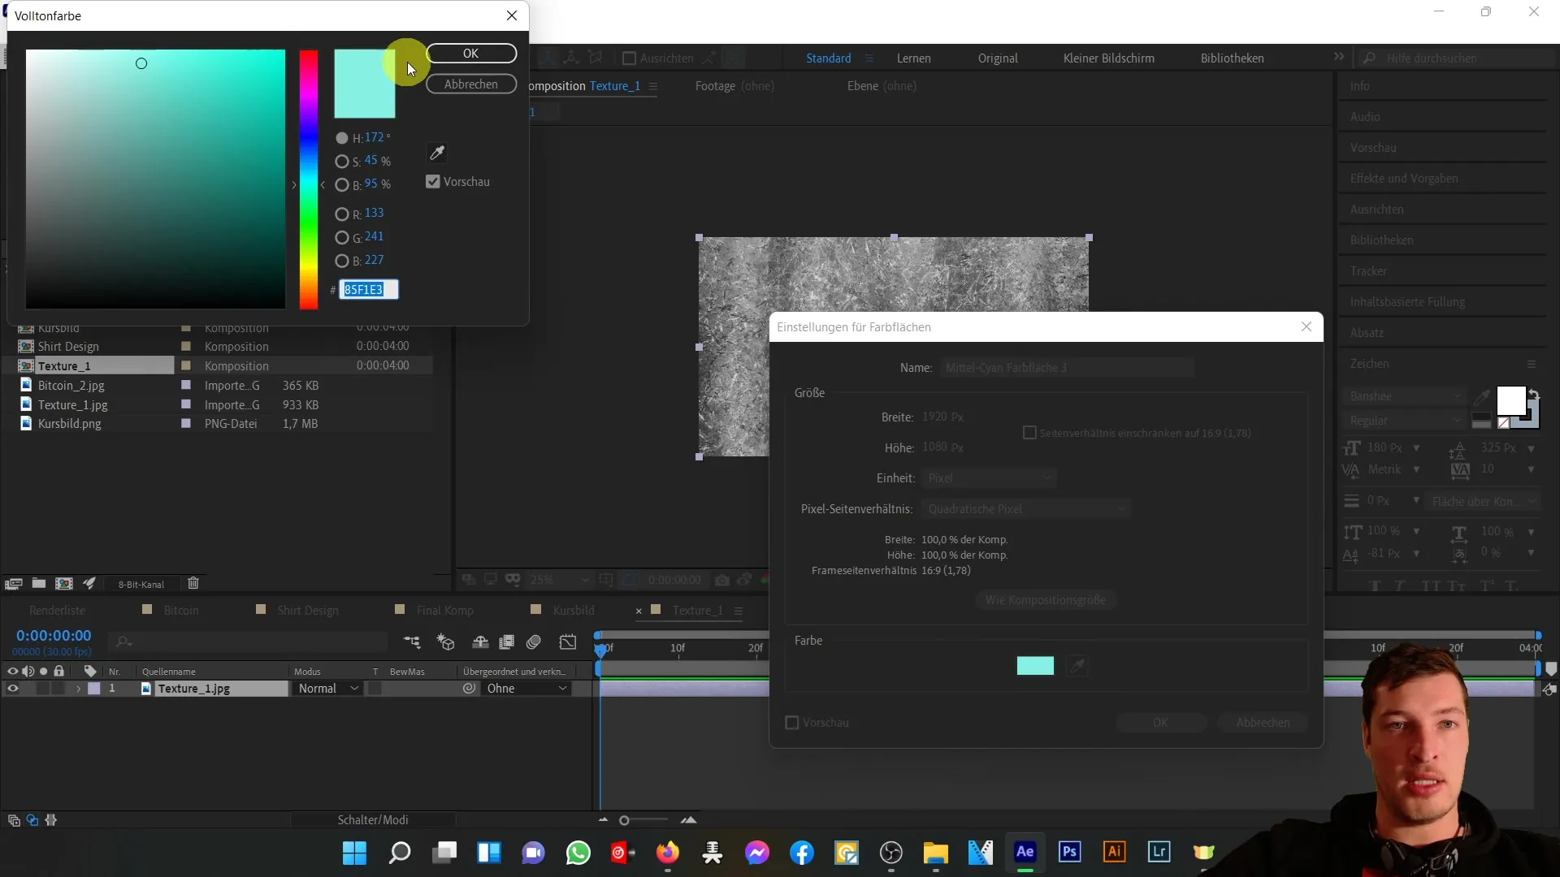Click the eyedropper next to Farbe swatch

point(1077,666)
